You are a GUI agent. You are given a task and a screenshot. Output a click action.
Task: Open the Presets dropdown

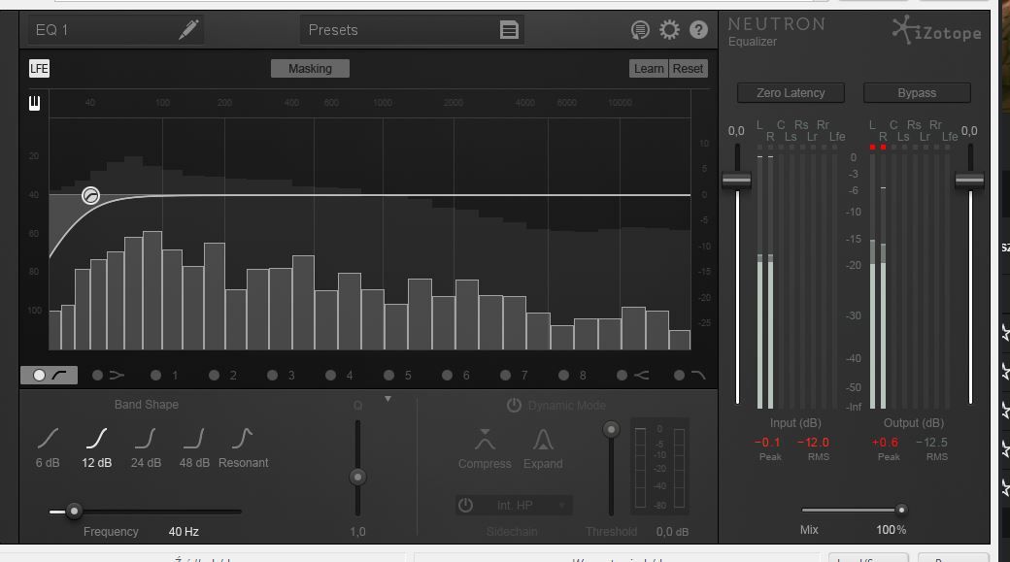(412, 30)
